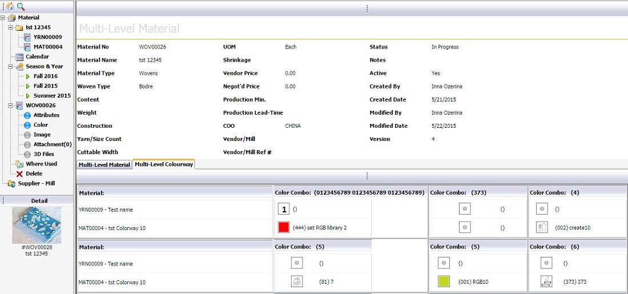Click the (002) create10 image swatch
The width and height of the screenshot is (628, 294).
coord(542,227)
